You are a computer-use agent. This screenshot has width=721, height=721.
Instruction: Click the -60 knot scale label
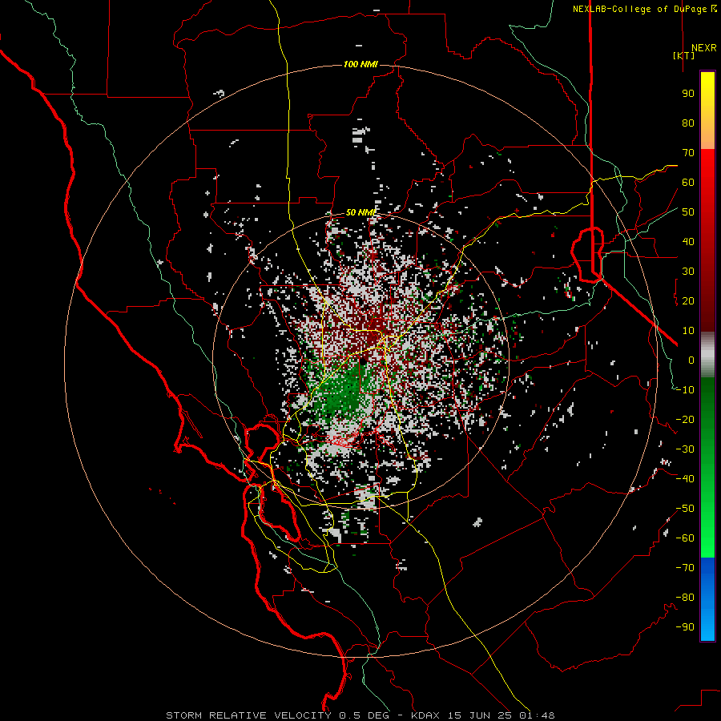(685, 538)
